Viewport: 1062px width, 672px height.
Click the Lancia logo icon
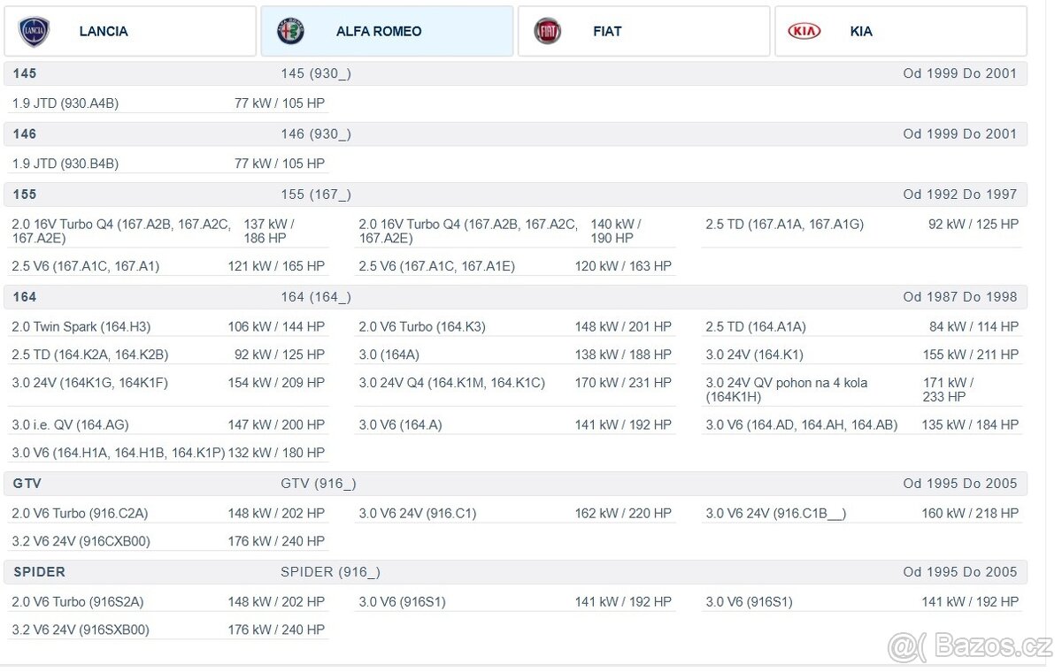[35, 31]
